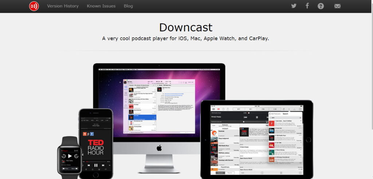The width and height of the screenshot is (373, 179).
Task: Open the Version History page
Action: pyautogui.click(x=63, y=6)
